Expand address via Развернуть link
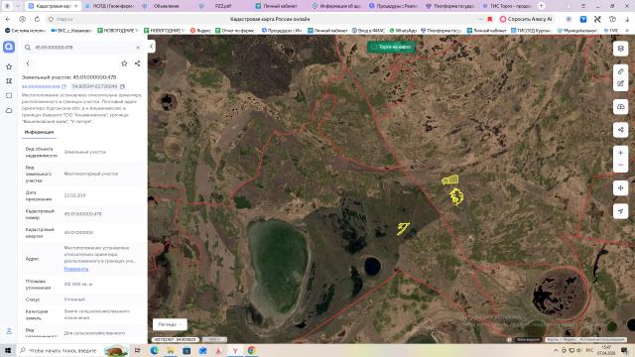The image size is (635, 357). coord(75,269)
